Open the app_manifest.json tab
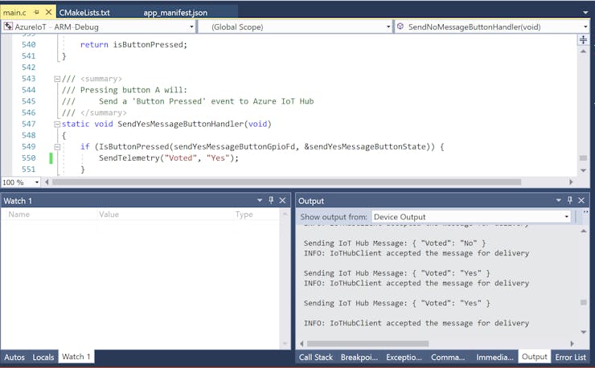Screen dimensions: 595x368 pos(175,13)
